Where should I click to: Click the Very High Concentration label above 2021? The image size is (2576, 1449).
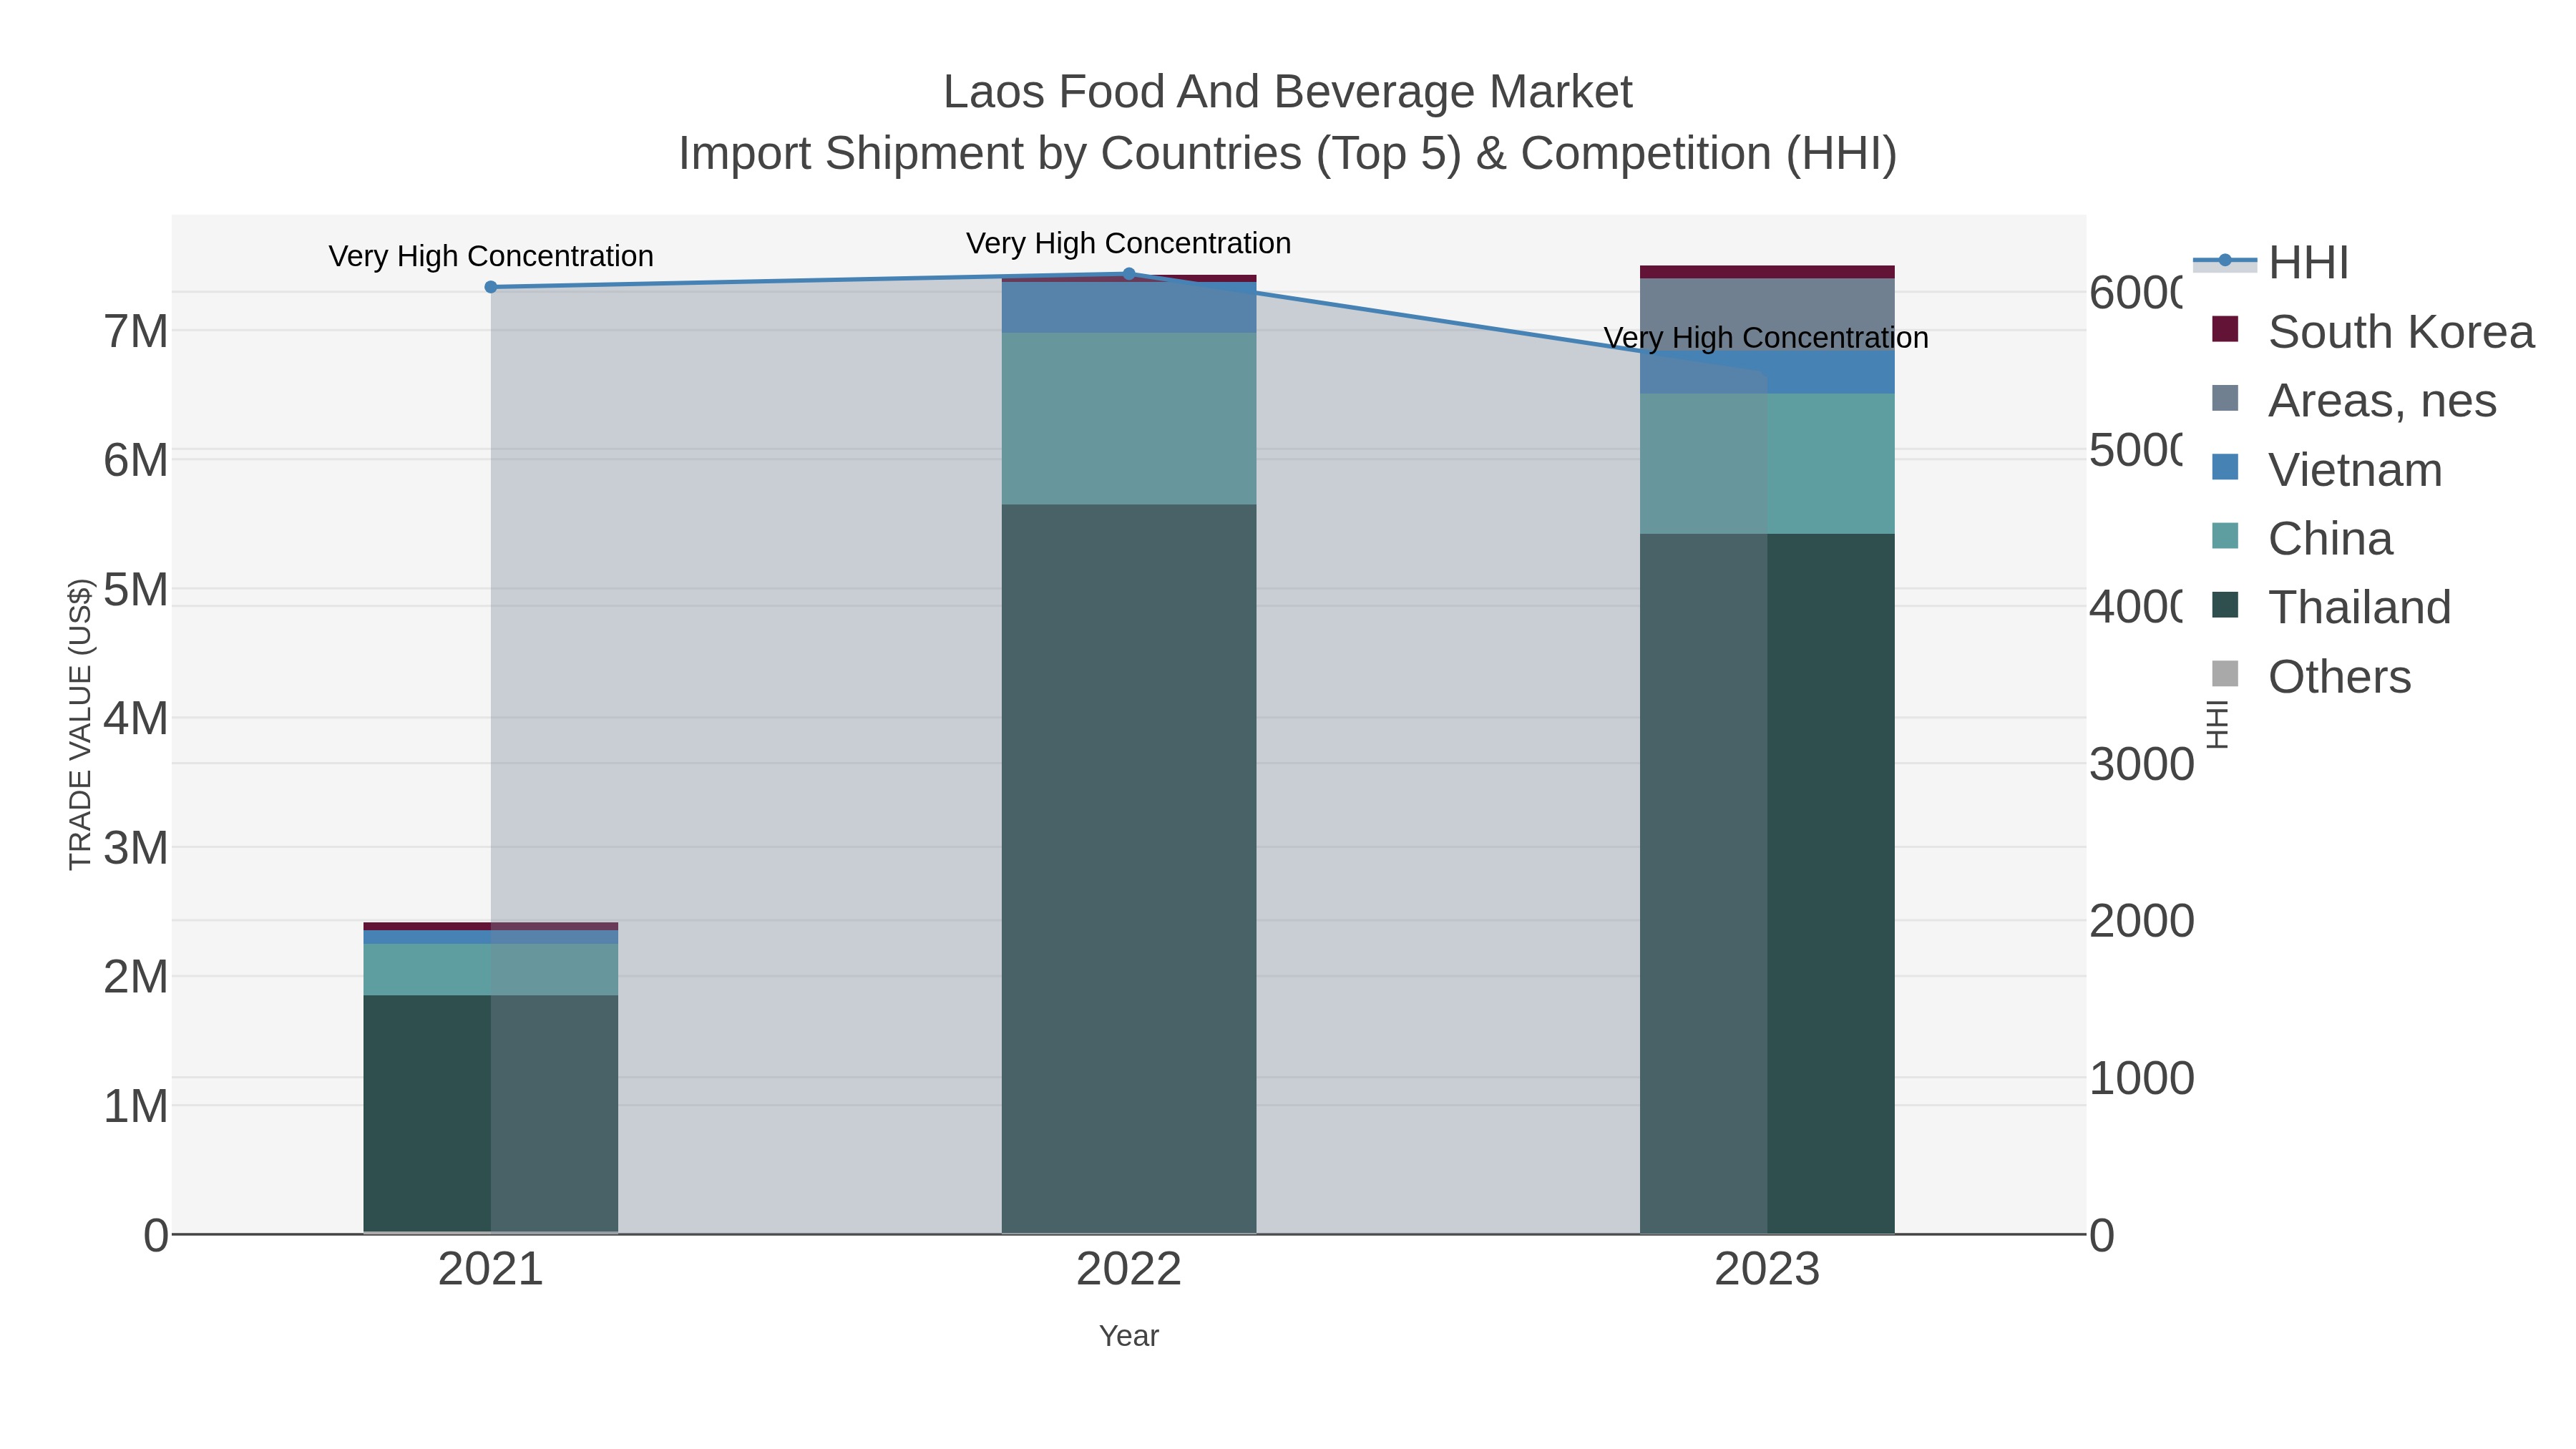click(x=491, y=256)
